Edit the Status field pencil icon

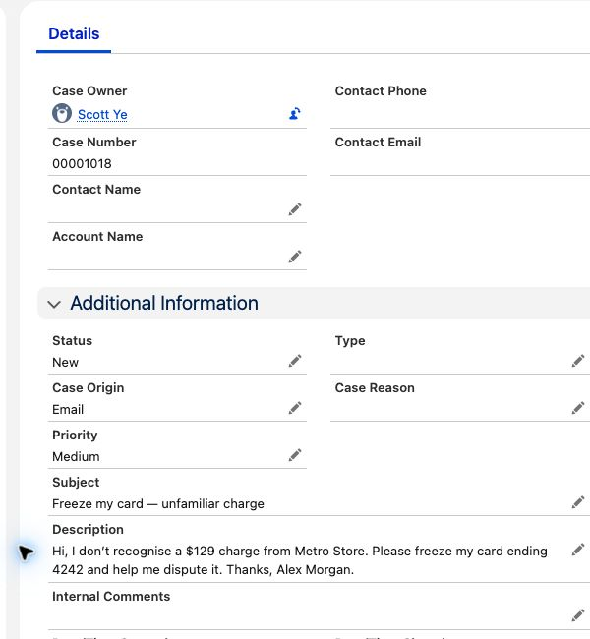point(295,361)
